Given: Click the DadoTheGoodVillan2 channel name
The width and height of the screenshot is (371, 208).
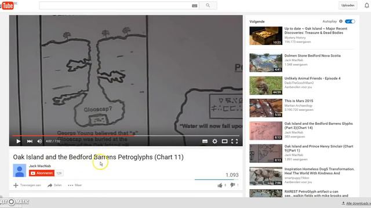Looking at the screenshot, I should [x=299, y=83].
